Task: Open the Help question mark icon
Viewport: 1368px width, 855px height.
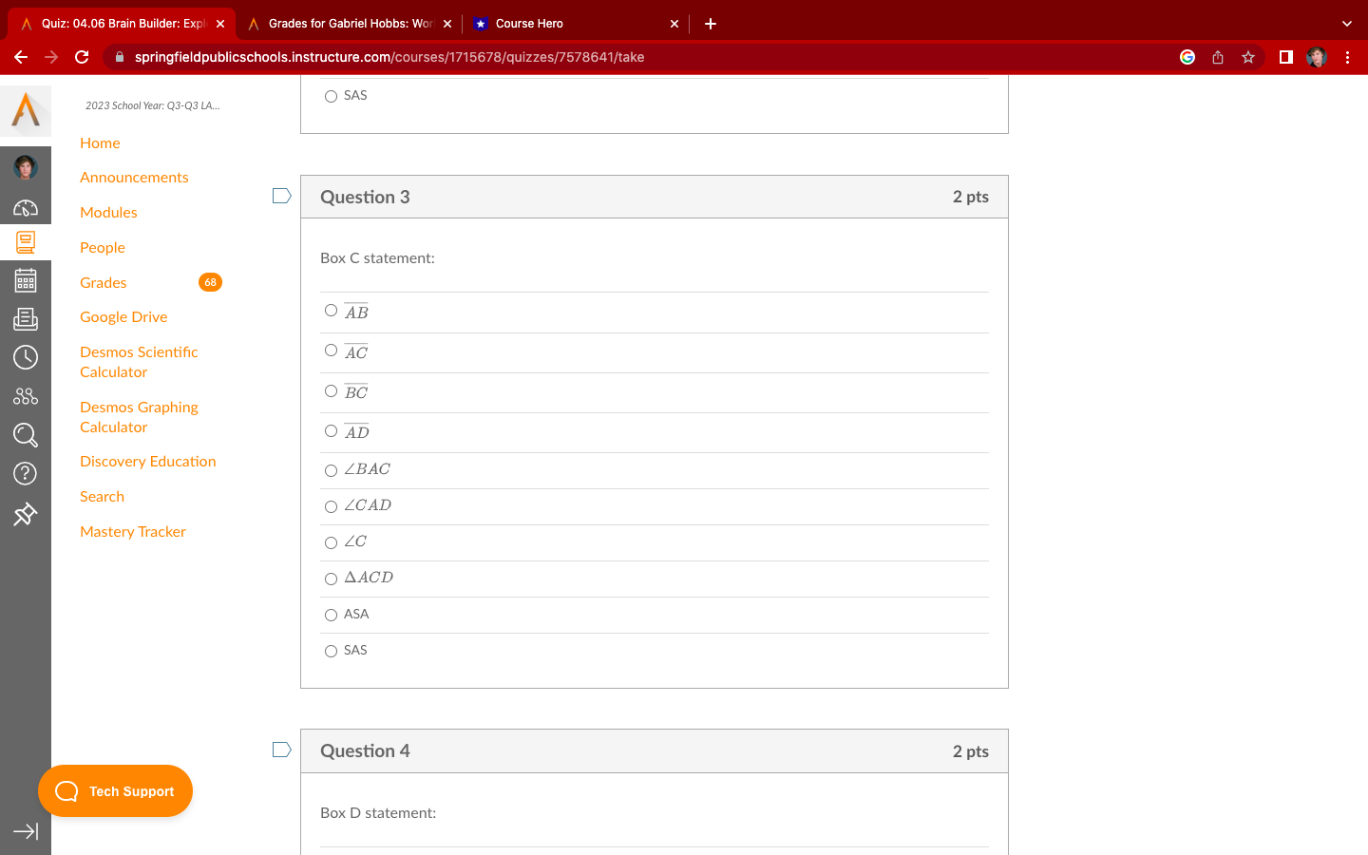Action: (26, 473)
